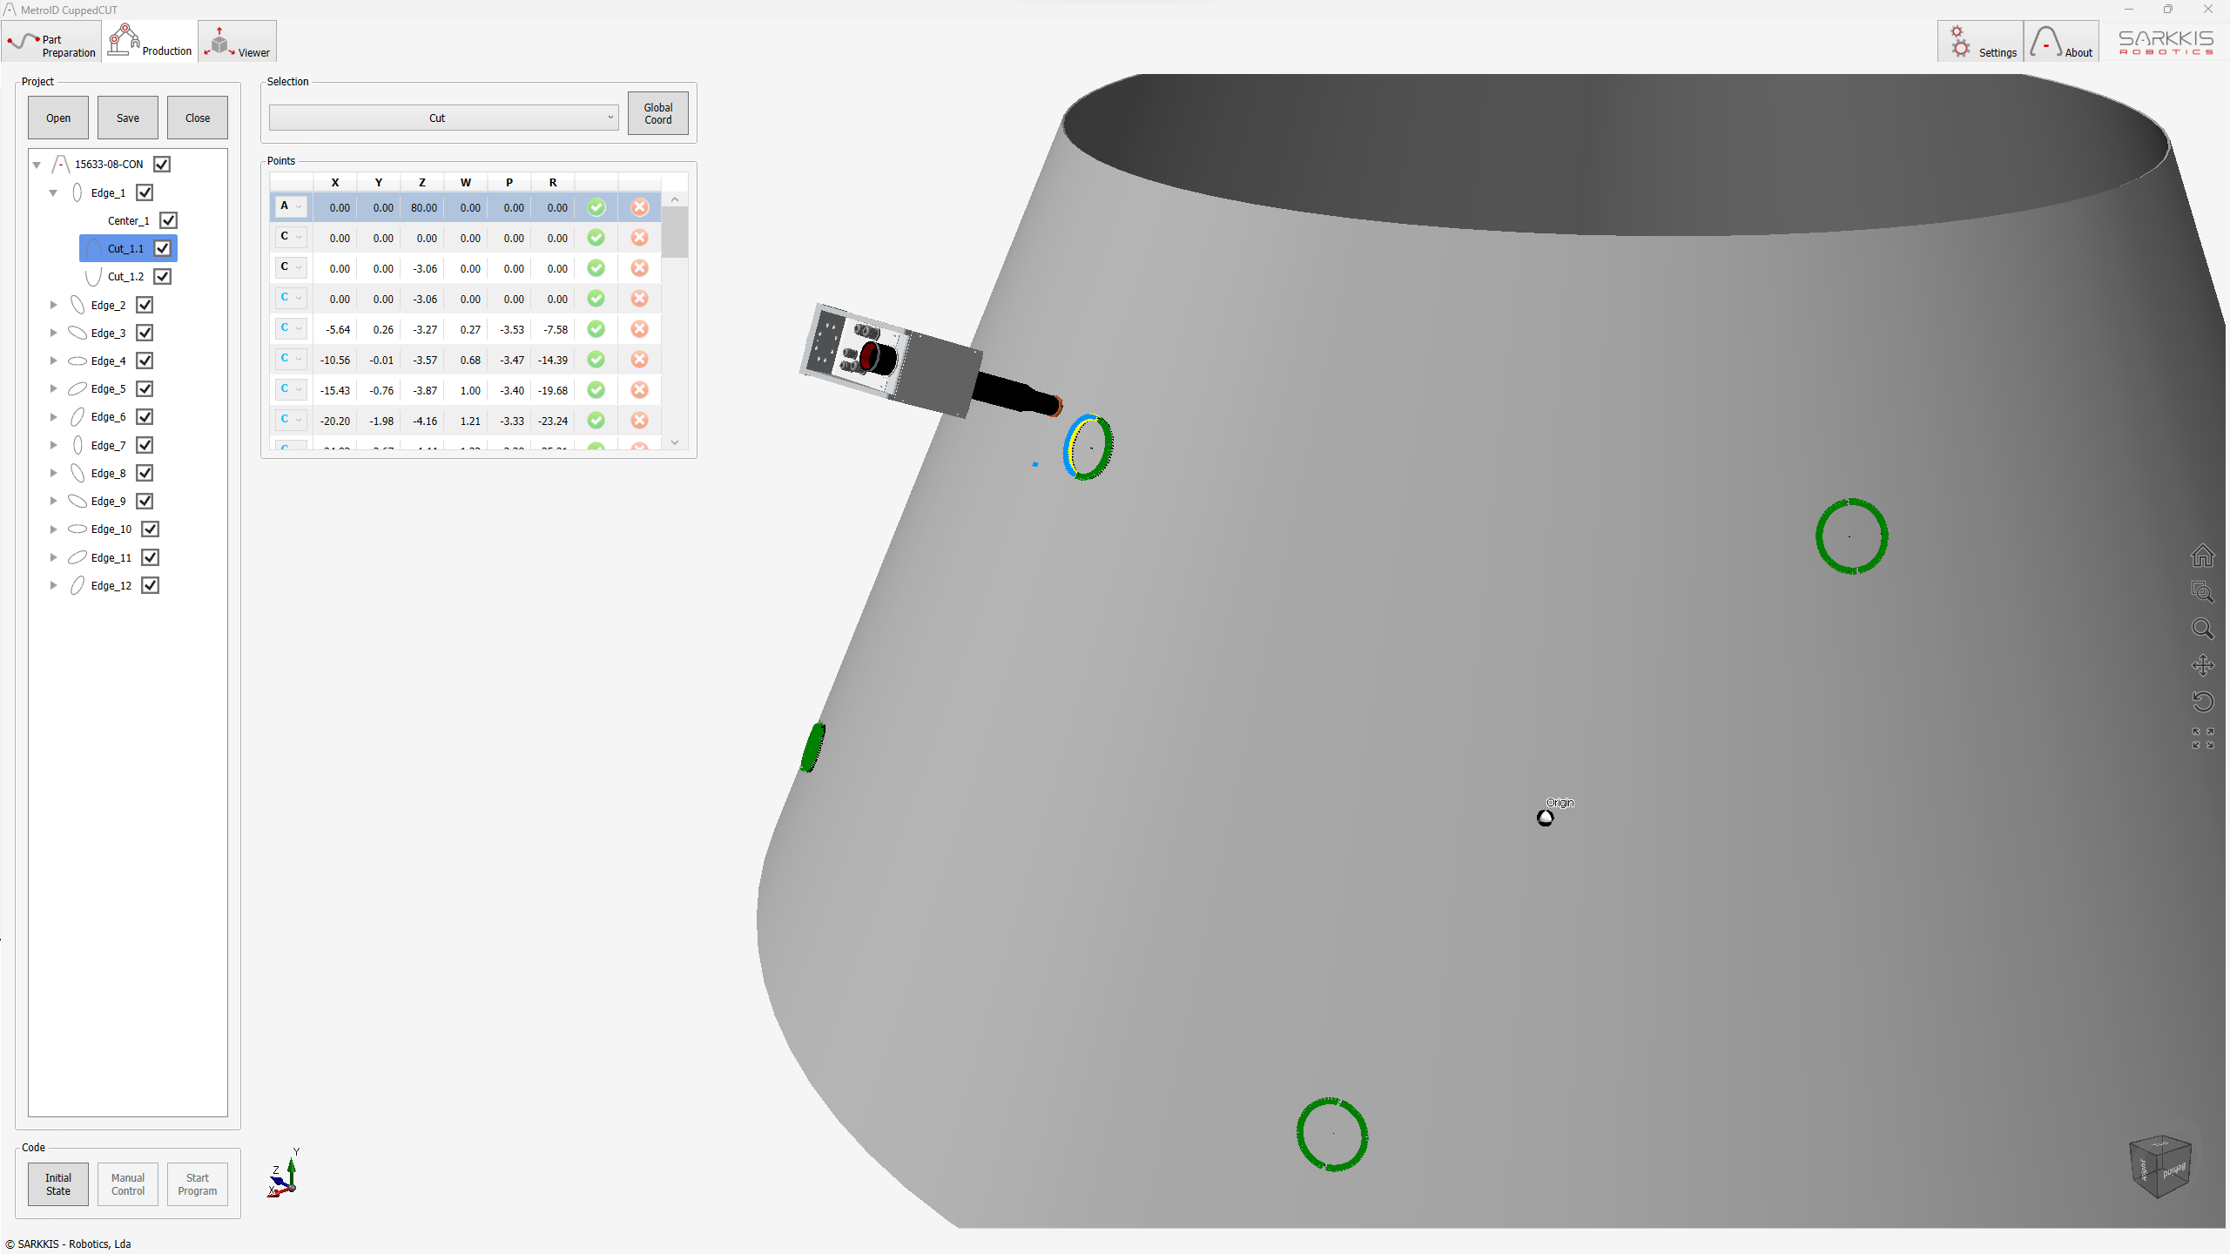Remove point with X -20.20
Screen dimensions: 2230x1254
[639, 421]
